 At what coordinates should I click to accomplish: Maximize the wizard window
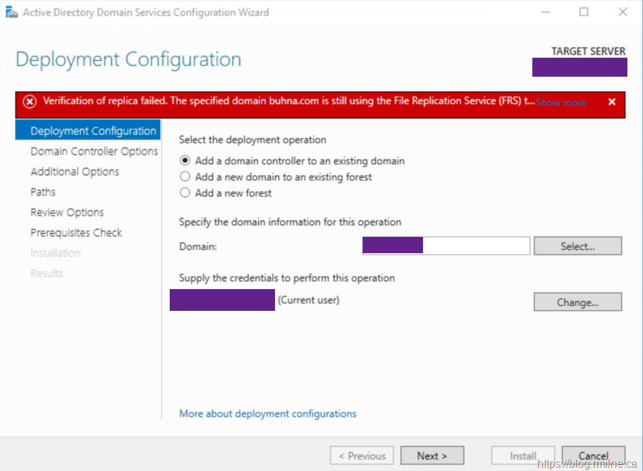point(584,12)
